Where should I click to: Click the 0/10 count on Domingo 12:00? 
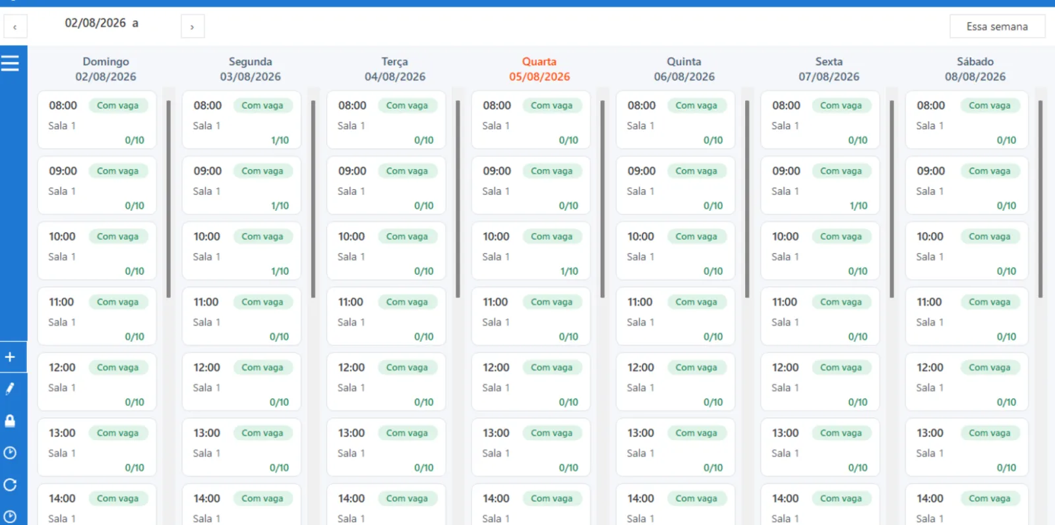(x=135, y=402)
